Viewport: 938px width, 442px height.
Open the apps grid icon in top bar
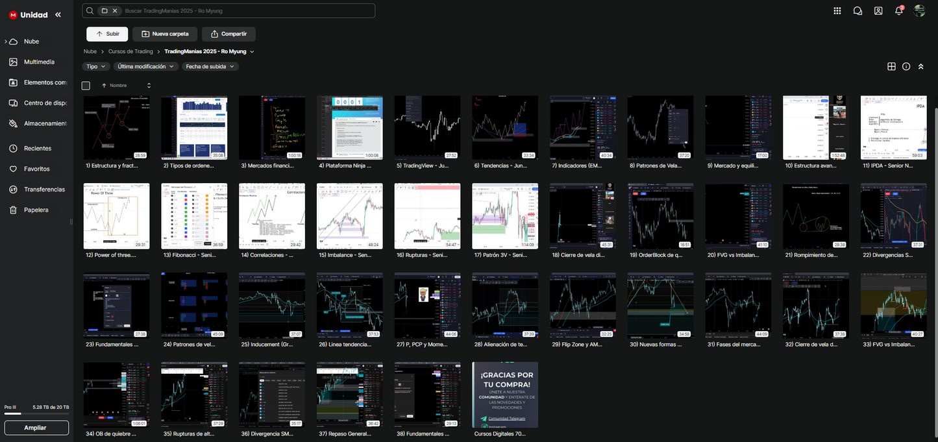(837, 10)
